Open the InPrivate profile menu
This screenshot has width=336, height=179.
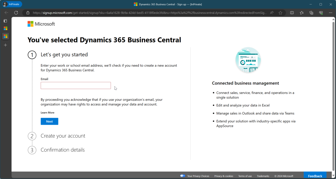pos(12,4)
